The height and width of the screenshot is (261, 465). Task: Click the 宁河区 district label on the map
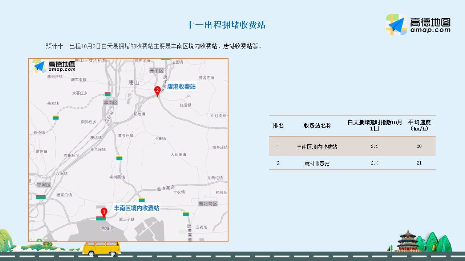pos(44,185)
